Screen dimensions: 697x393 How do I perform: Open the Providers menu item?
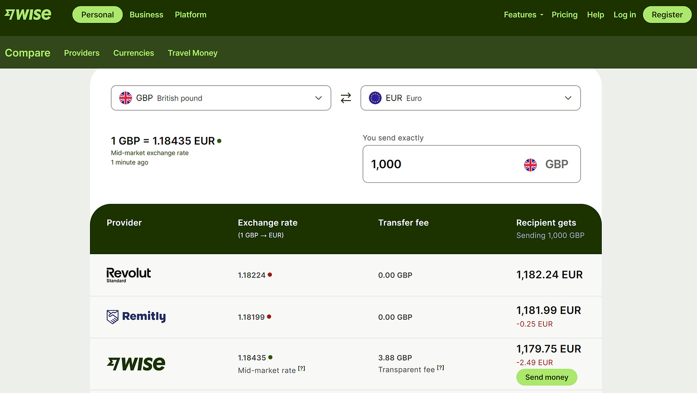pos(82,53)
